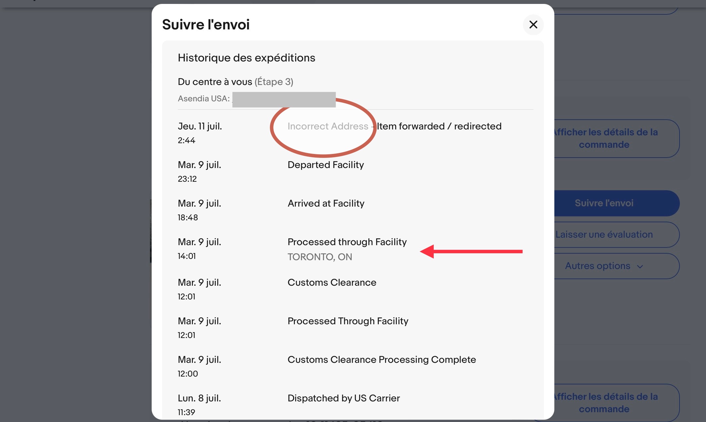The image size is (706, 422).
Task: Close the Suivre l'envoi dialog
Action: 533,25
